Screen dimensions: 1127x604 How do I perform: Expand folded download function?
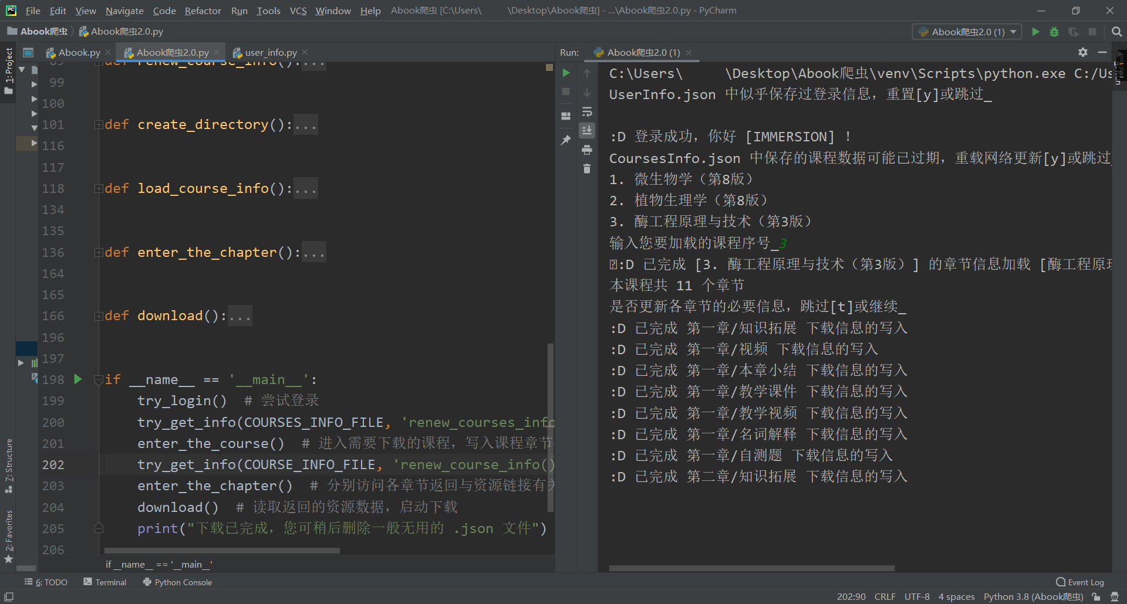pyautogui.click(x=99, y=316)
